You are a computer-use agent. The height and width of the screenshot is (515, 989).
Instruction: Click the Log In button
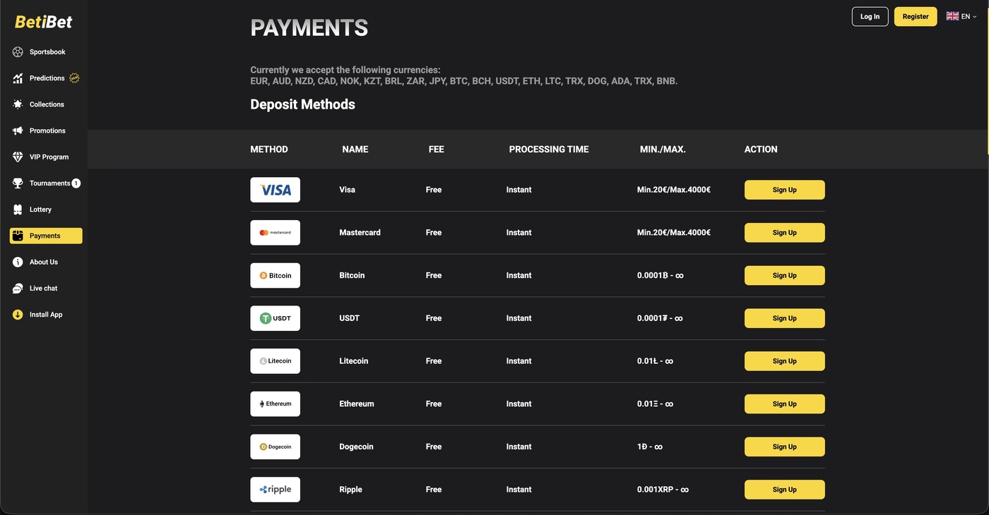[x=870, y=16]
